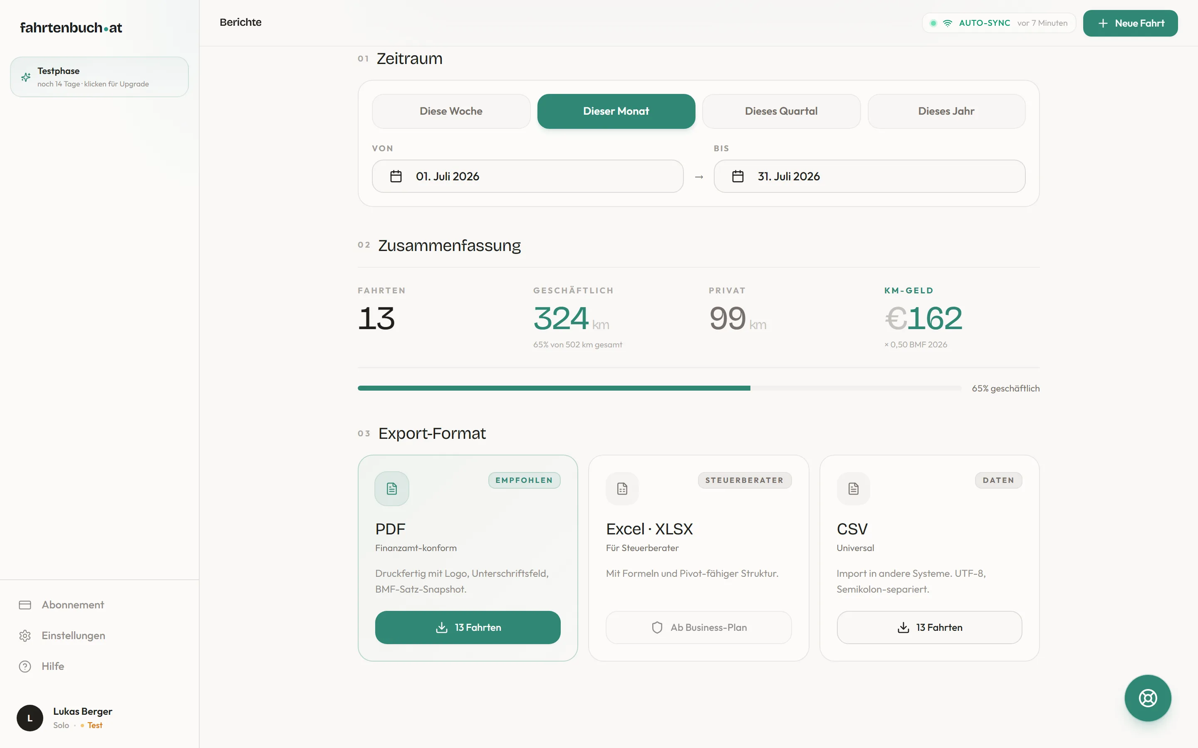
Task: Click the 'Finanzamt-konform' subtitle
Action: (x=416, y=548)
